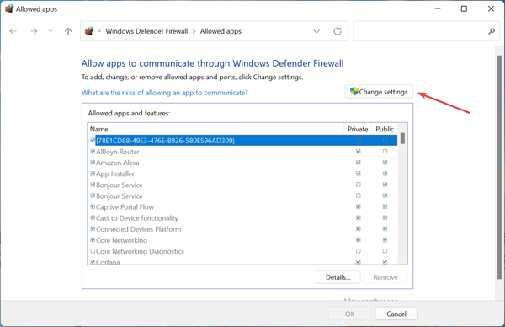Toggle AllJoyn Router Public checkbox
505x327 pixels.
pyautogui.click(x=385, y=151)
